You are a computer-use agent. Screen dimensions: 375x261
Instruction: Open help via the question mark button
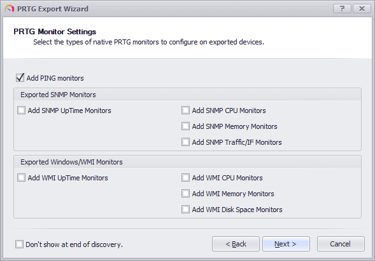[x=342, y=9]
